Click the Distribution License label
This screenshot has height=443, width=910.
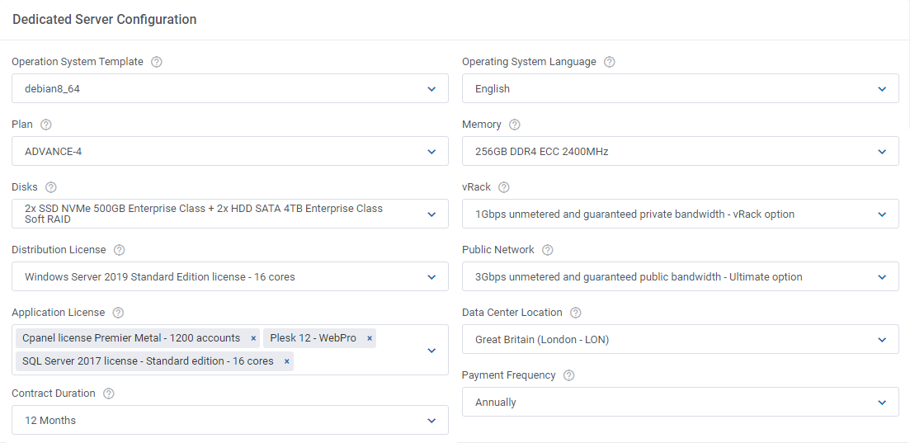click(59, 250)
